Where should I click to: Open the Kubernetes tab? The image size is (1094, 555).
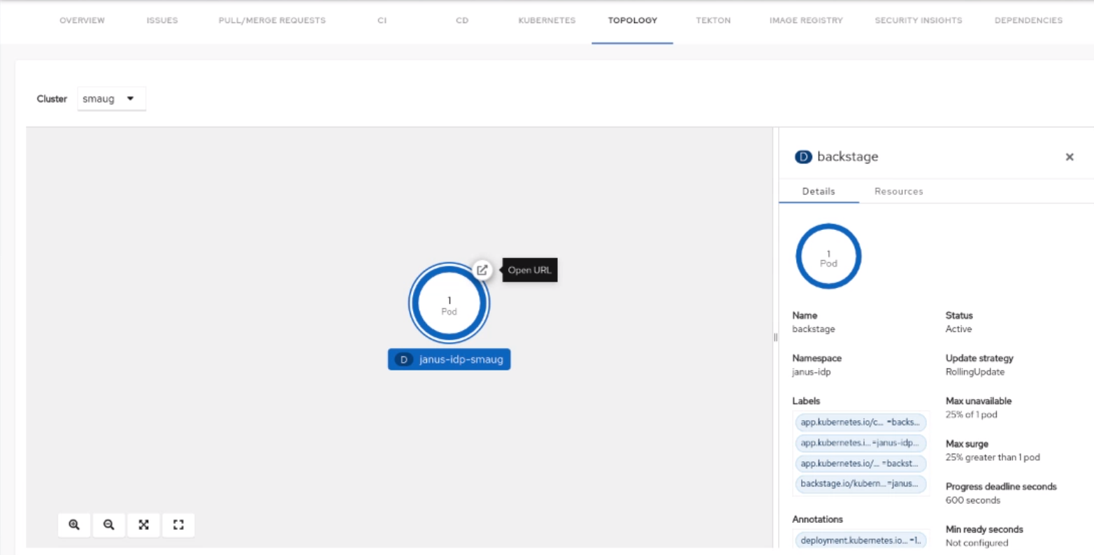point(547,21)
